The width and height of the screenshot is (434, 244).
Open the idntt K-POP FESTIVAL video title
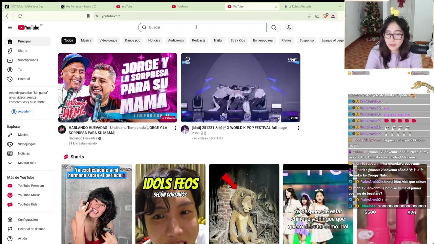[239, 128]
